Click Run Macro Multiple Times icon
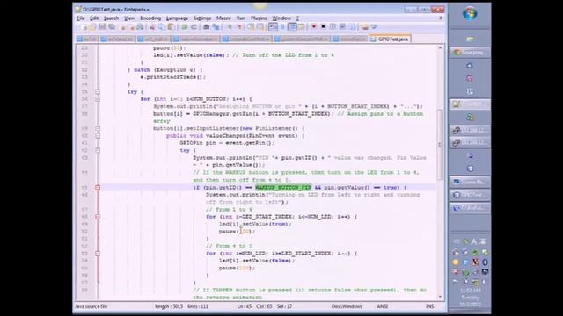Image resolution: width=563 pixels, height=316 pixels. click(x=342, y=27)
